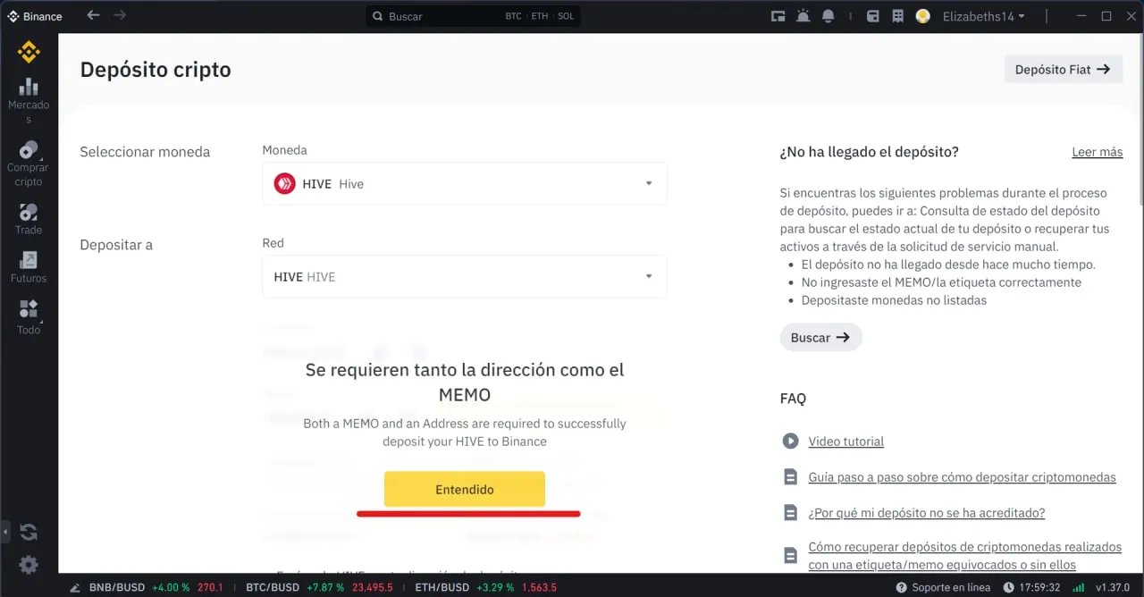
Task: Open the price alarm siren icon
Action: click(x=803, y=16)
